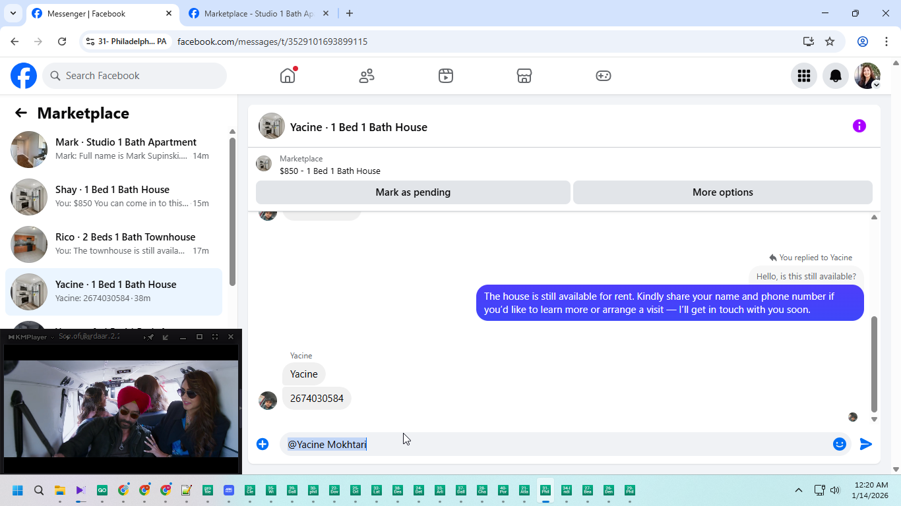
Task: Click the Facebook logo
Action: coord(24,76)
